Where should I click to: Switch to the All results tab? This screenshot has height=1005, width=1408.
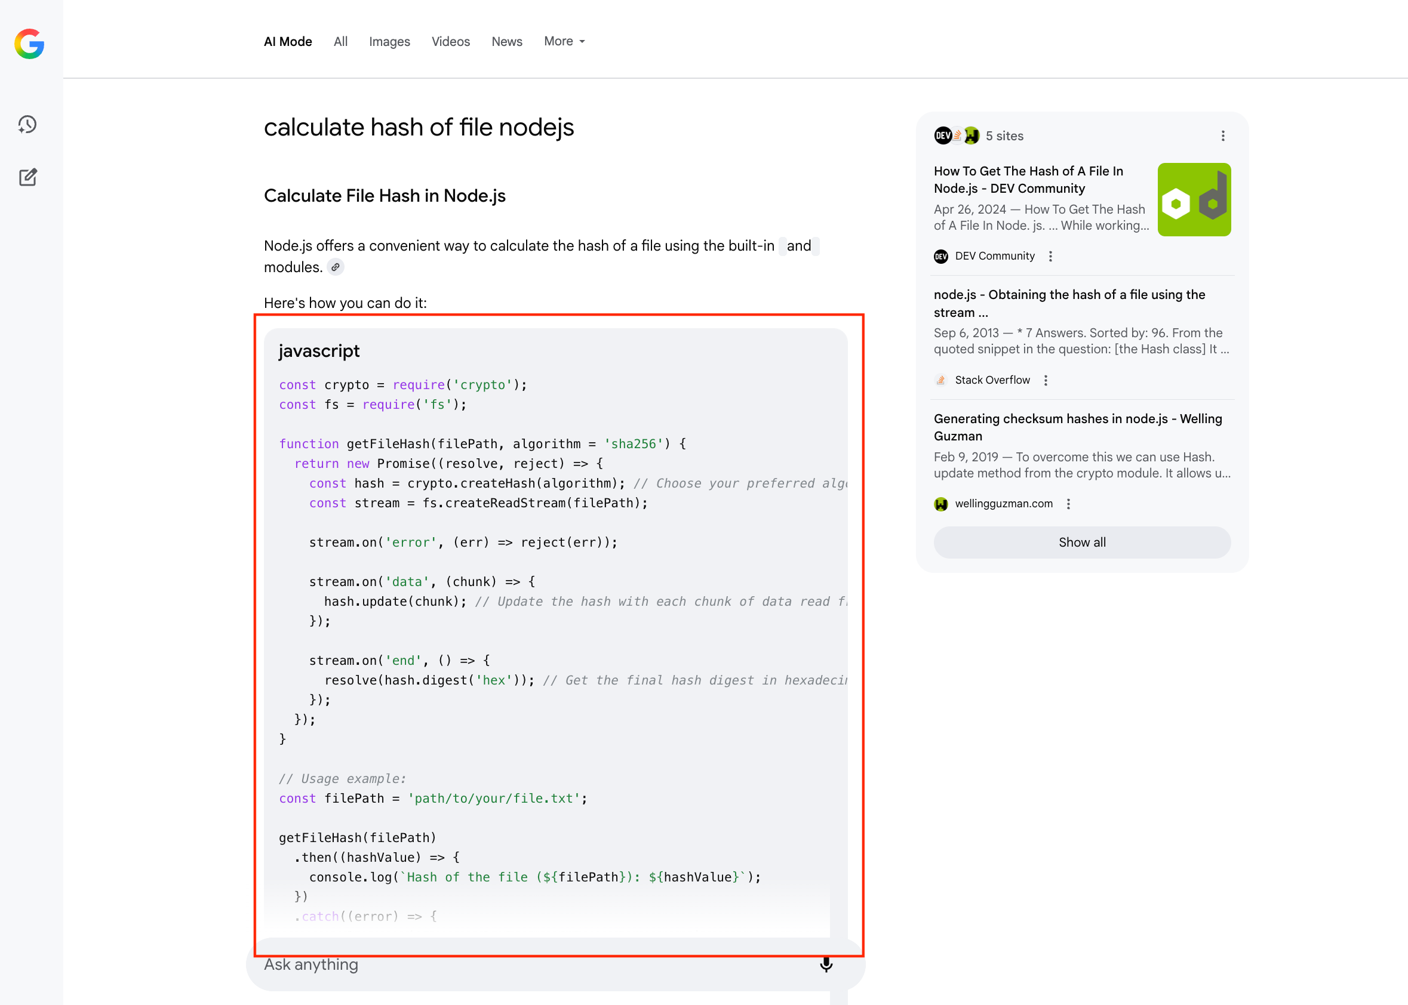(340, 41)
